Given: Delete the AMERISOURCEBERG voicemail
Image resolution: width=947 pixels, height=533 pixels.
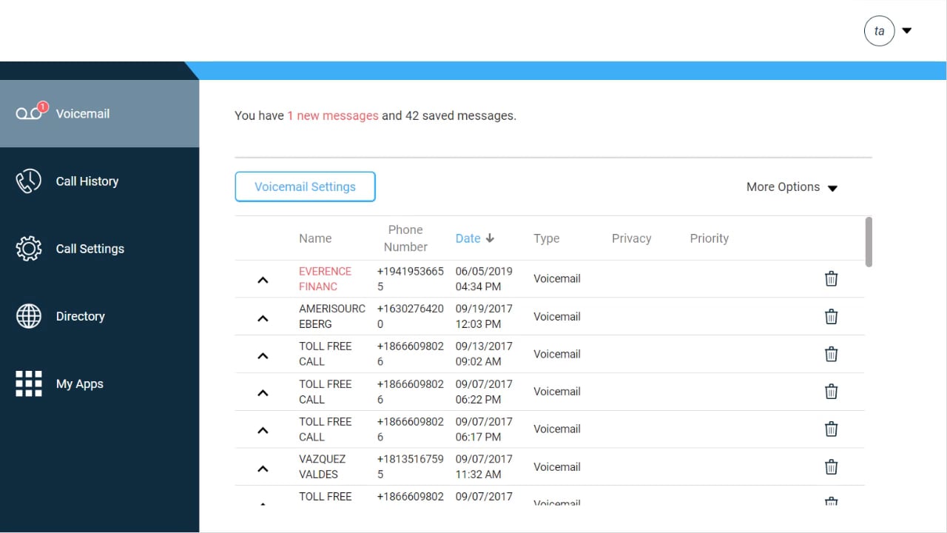Looking at the screenshot, I should pos(832,317).
